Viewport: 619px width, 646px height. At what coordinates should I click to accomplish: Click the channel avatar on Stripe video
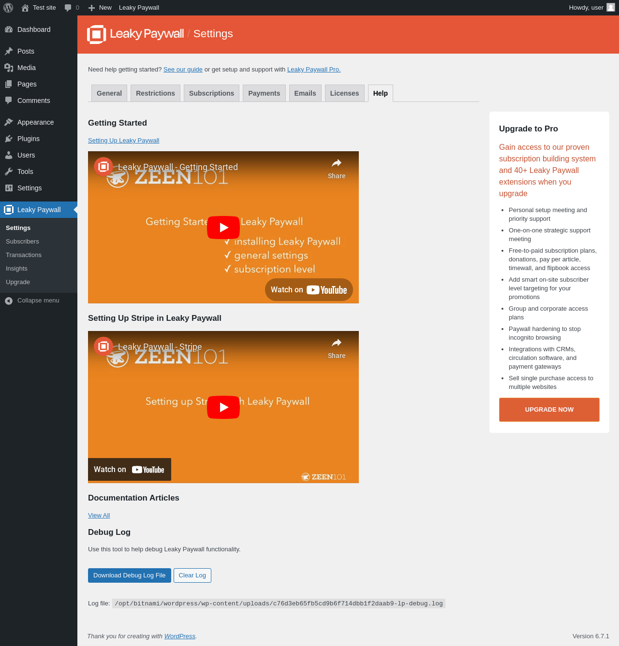tap(103, 346)
